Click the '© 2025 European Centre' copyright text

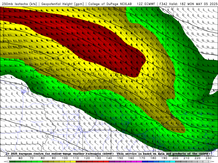[26, 154]
